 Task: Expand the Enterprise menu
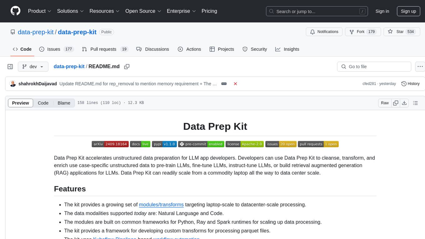tap(181, 11)
